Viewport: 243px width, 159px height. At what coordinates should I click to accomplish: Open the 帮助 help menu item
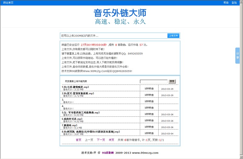point(226,2)
